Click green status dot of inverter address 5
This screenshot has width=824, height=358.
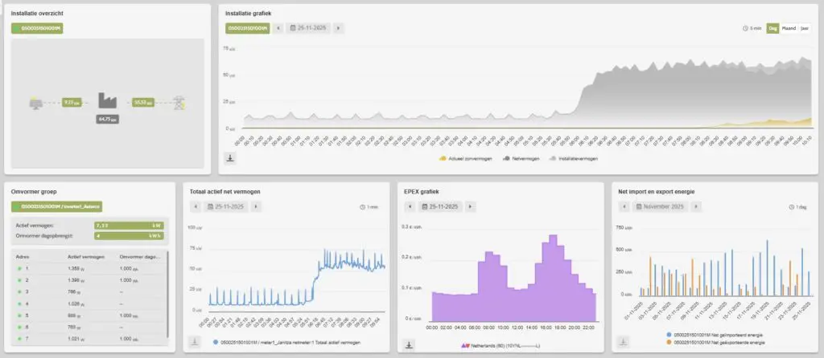point(19,315)
